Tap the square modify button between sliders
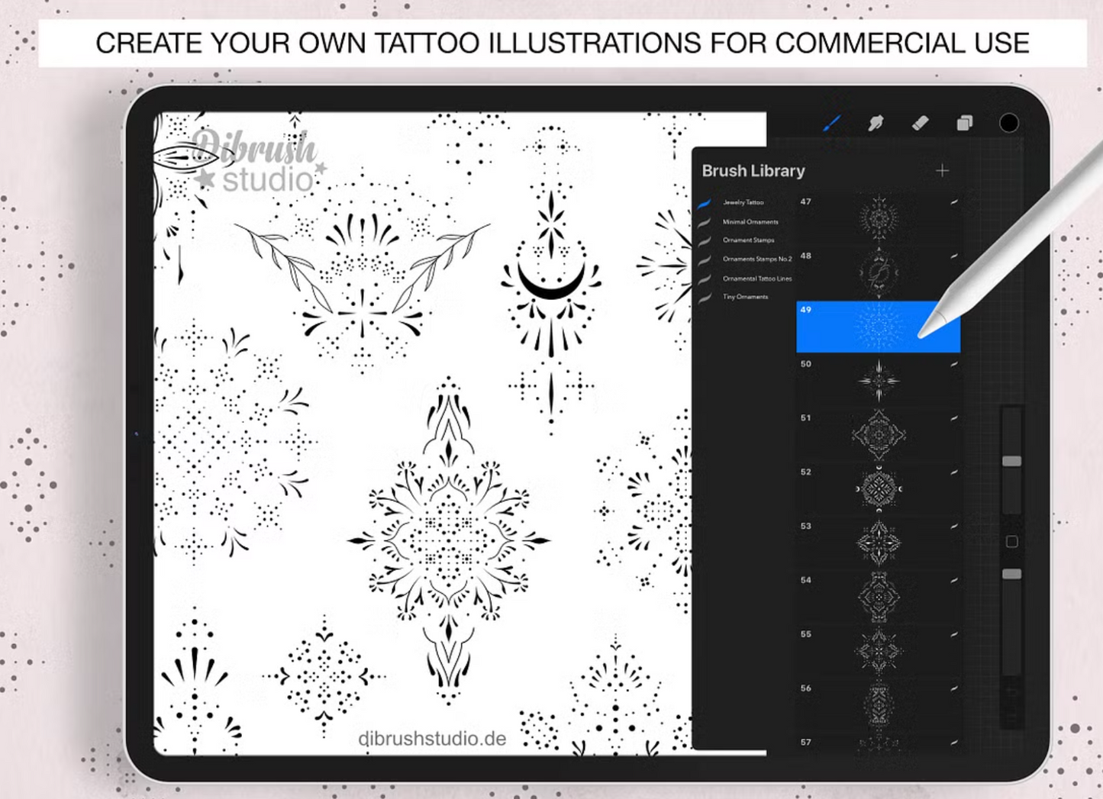 pos(1011,542)
